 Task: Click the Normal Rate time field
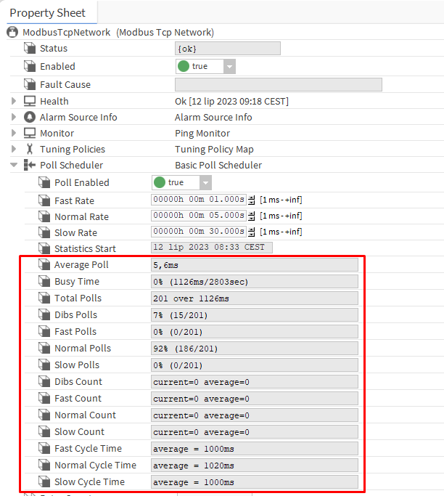click(198, 216)
